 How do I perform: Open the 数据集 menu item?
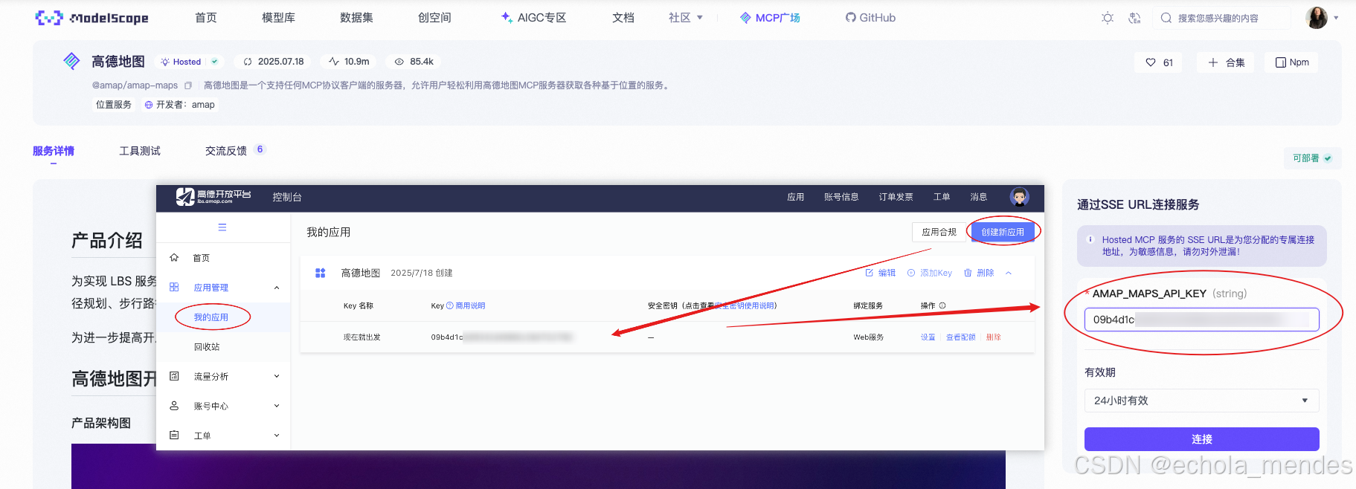click(356, 18)
